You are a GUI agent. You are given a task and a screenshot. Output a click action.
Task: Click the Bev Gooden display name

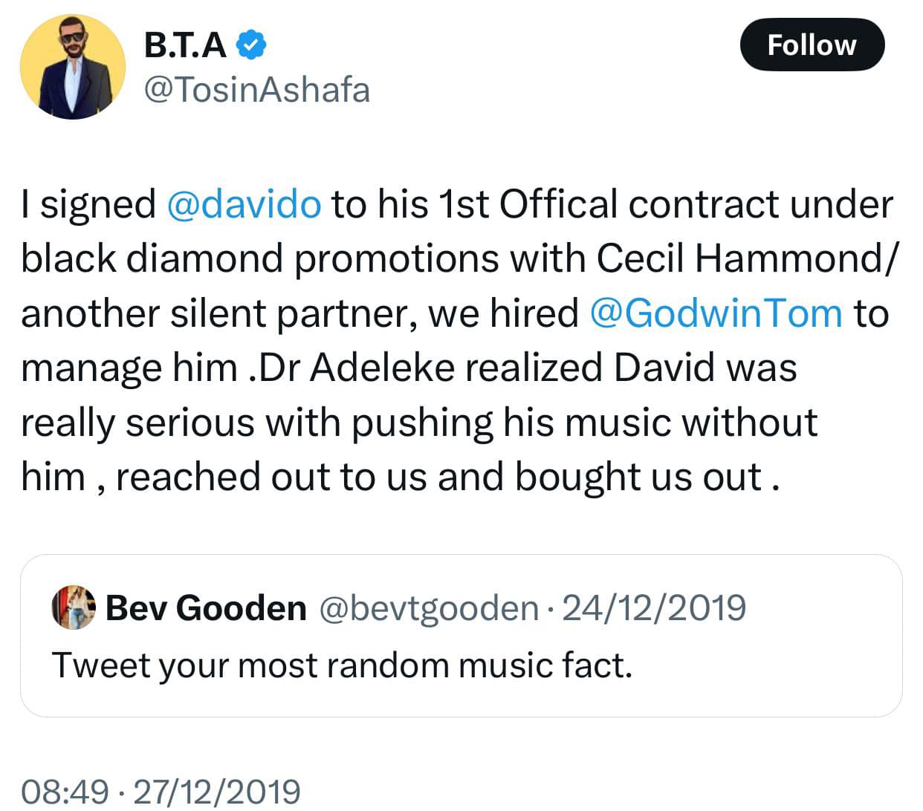[x=206, y=608]
